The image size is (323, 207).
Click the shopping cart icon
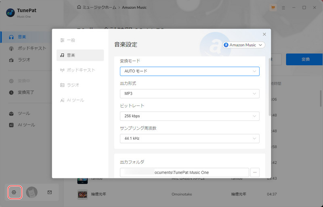click(273, 8)
